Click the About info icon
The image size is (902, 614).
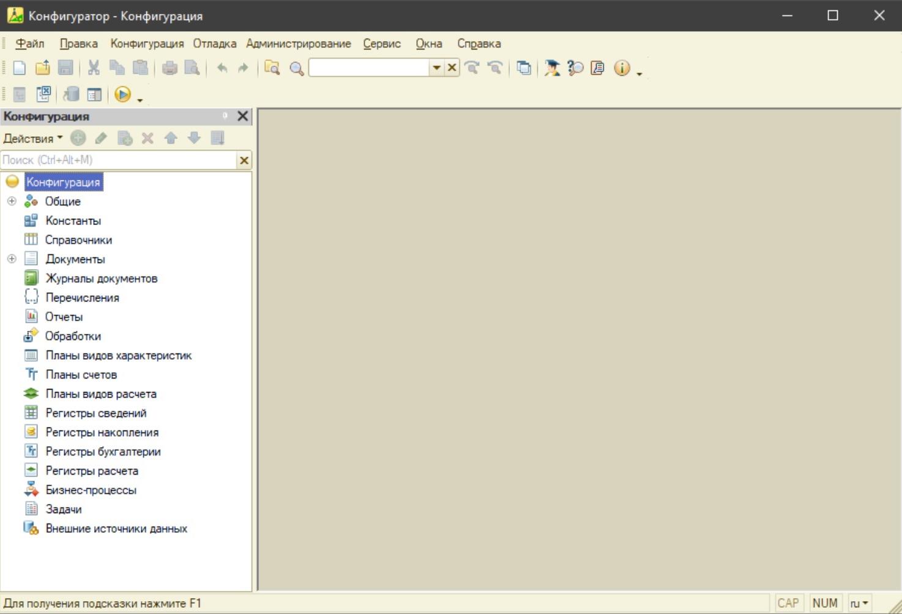622,68
